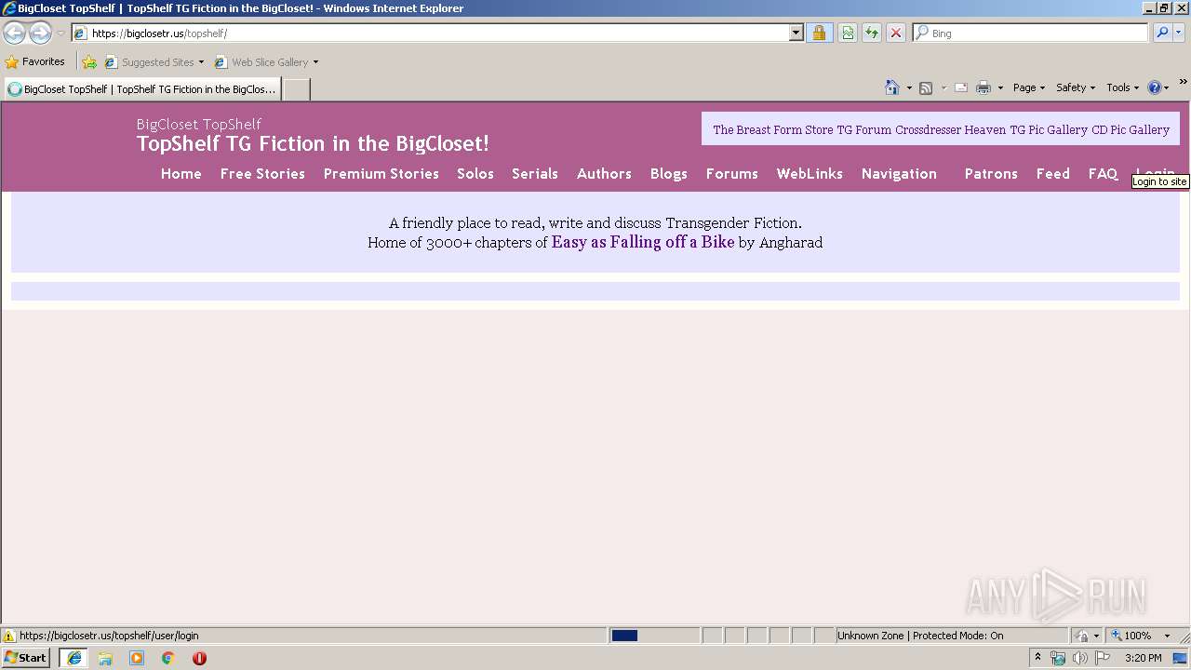
Task: Click the browser Back arrow button
Action: pyautogui.click(x=15, y=33)
